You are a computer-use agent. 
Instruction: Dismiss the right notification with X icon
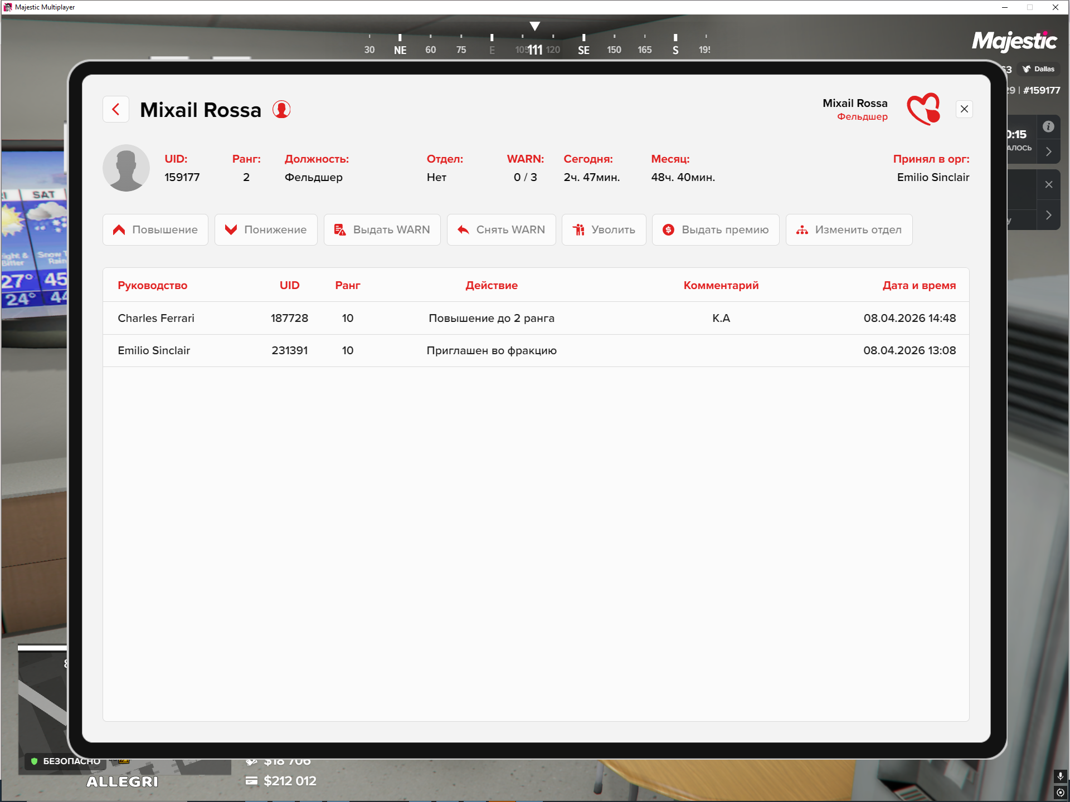tap(1048, 184)
